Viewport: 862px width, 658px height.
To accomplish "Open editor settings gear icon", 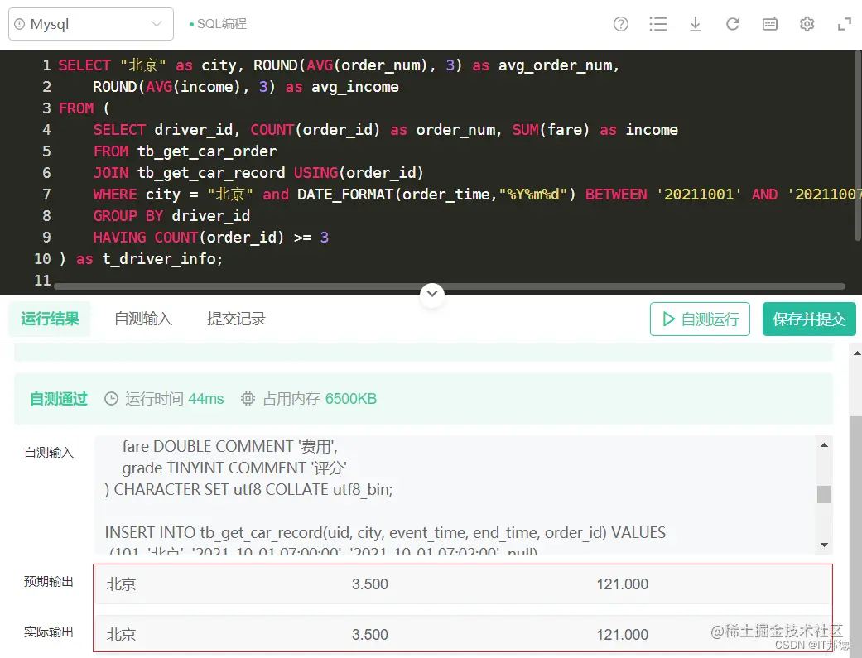I will pyautogui.click(x=807, y=24).
